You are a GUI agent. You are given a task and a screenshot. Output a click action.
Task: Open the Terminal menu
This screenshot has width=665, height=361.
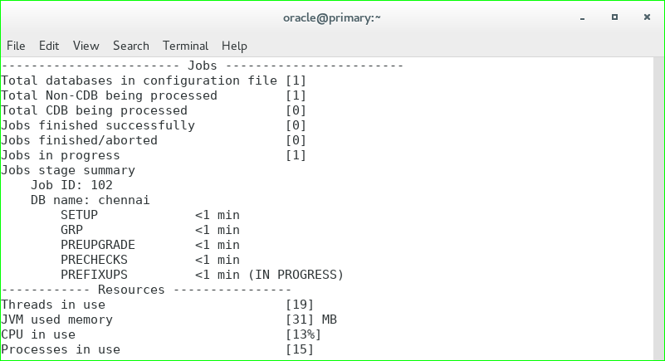pos(185,46)
